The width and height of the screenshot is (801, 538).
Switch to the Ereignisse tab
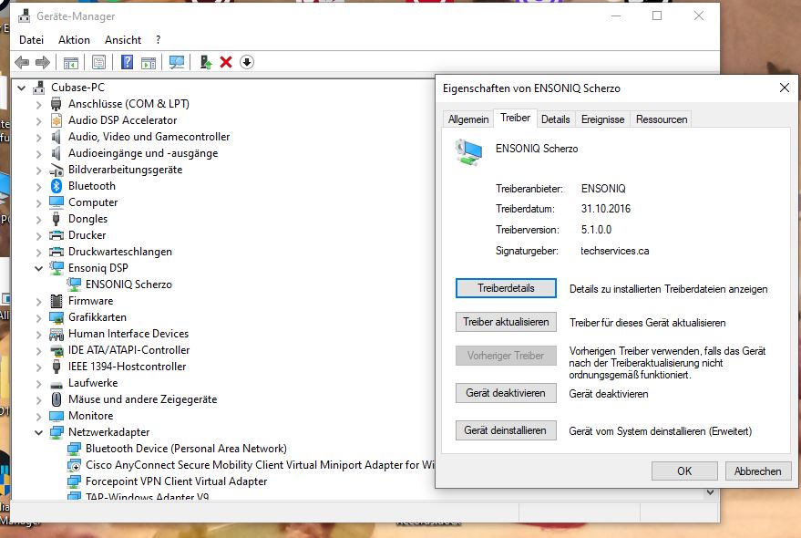(602, 119)
